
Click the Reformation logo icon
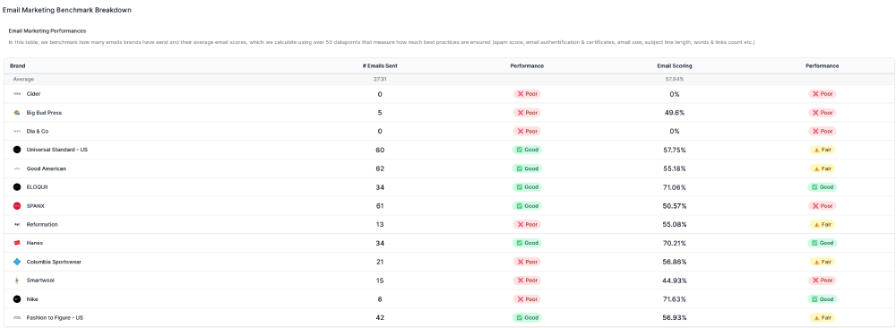click(x=16, y=225)
